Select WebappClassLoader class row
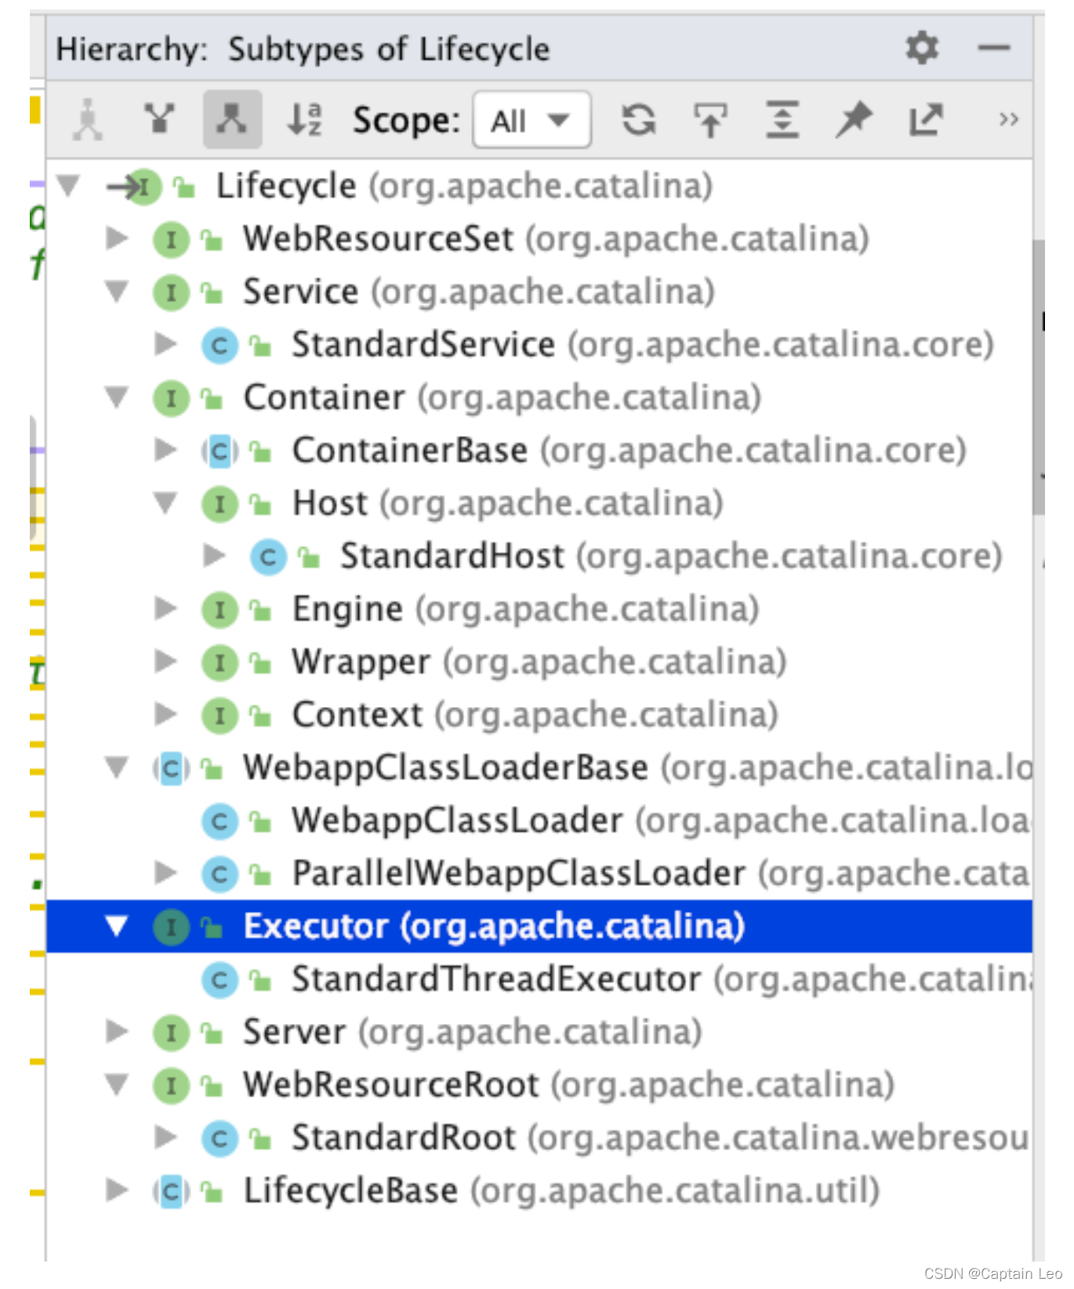1074x1289 pixels. pos(539,820)
